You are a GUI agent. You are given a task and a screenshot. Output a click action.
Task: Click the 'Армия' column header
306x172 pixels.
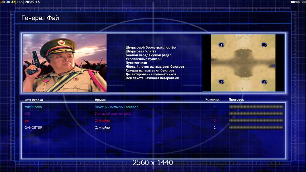pyautogui.click(x=100, y=100)
